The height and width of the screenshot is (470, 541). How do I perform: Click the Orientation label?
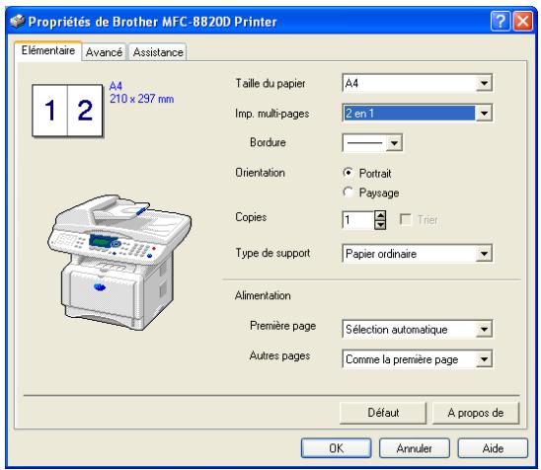pos(261,173)
